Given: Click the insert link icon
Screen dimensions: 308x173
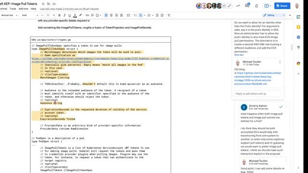Looking at the screenshot, I should click(87, 15).
